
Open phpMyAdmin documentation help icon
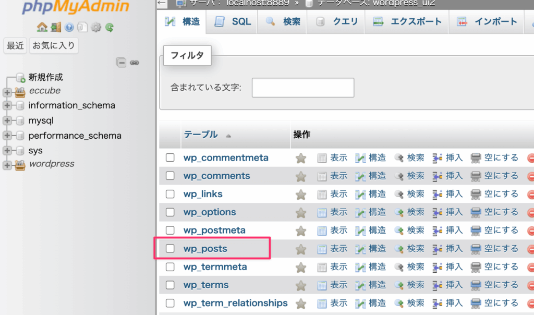click(69, 27)
